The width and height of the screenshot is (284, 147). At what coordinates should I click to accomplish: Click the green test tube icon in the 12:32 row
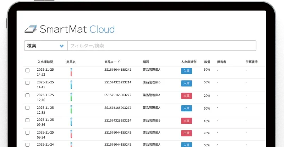point(71,110)
